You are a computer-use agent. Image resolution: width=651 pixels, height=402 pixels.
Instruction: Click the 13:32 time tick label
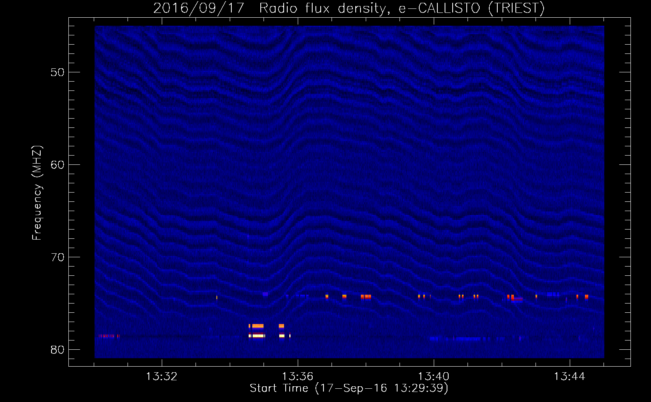tap(162, 377)
